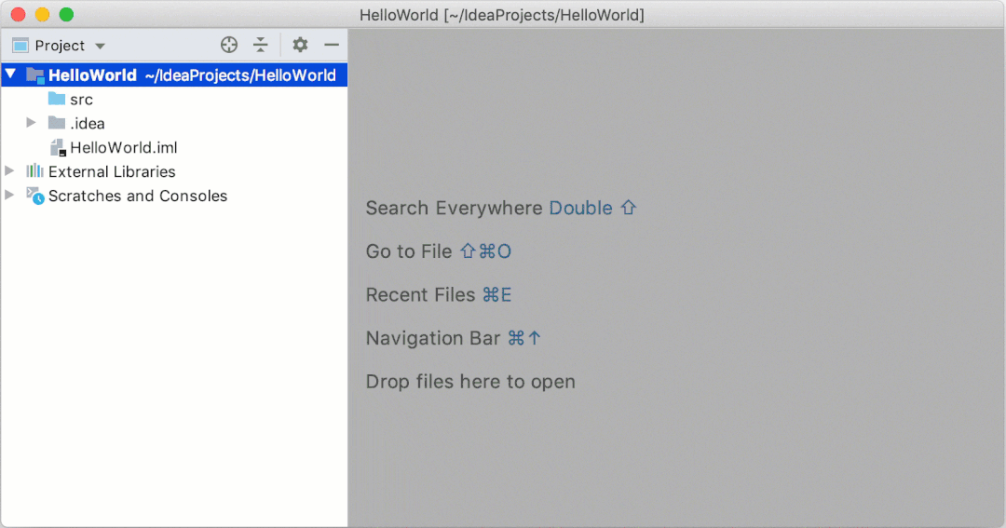Click the locate/select opened file crosshair icon
This screenshot has width=1006, height=528.
[x=229, y=45]
